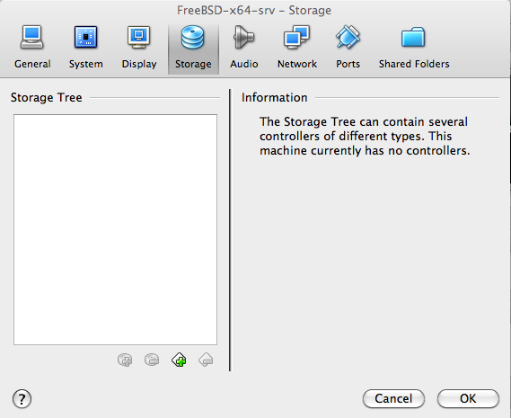This screenshot has width=511, height=418.
Task: Click the green plus Add Controller icon
Action: [179, 360]
